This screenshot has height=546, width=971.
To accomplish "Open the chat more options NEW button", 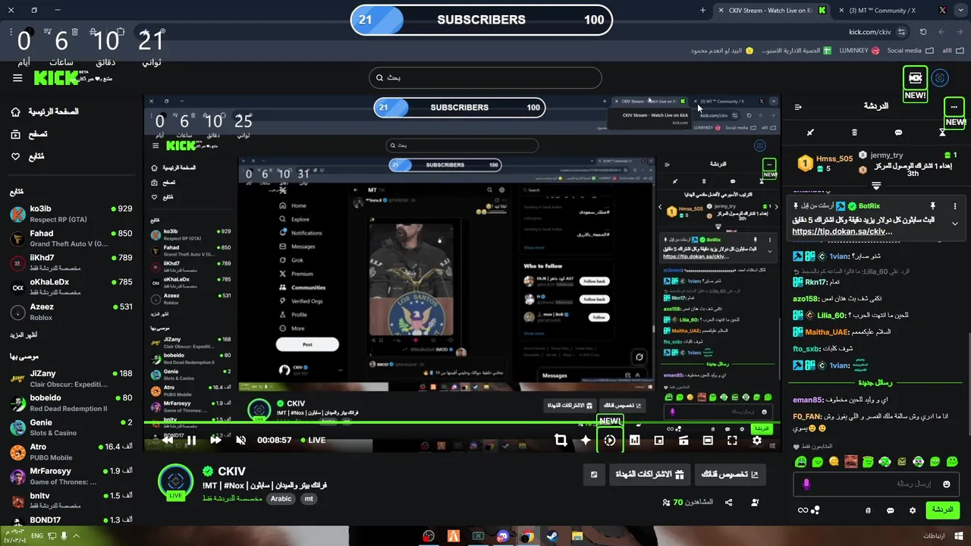I will point(954,107).
